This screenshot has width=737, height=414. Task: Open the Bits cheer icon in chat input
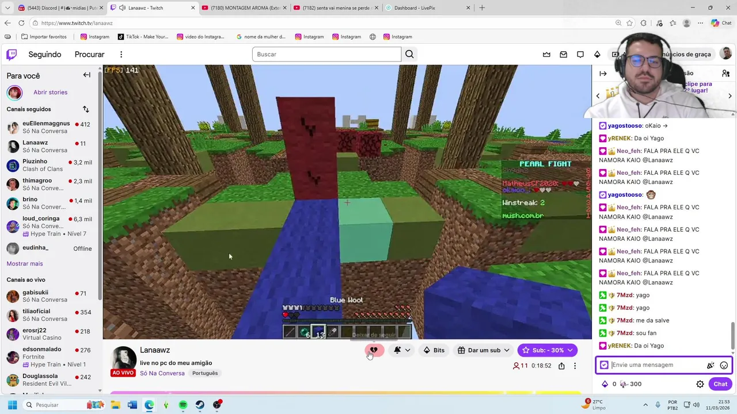pyautogui.click(x=711, y=365)
